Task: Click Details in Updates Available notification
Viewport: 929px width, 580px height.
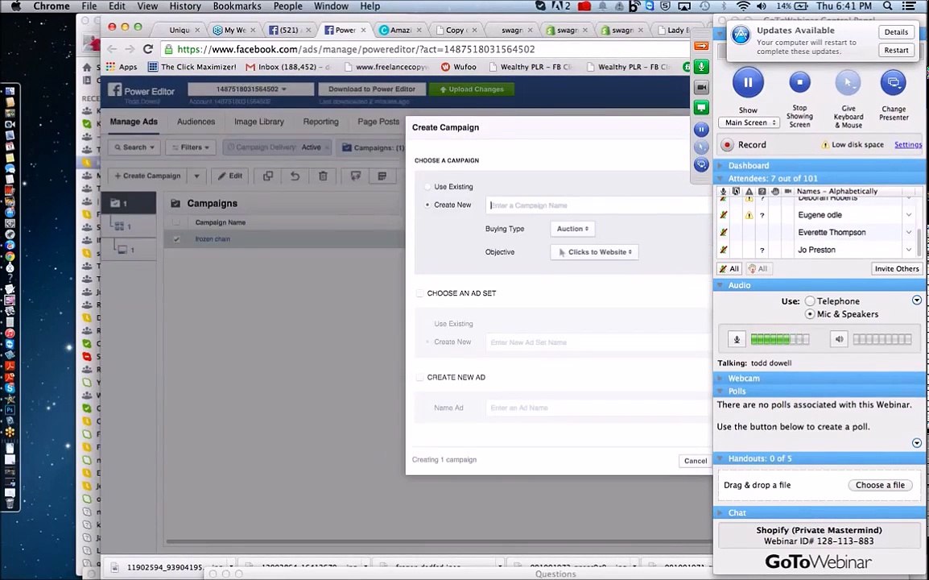Action: tap(896, 32)
